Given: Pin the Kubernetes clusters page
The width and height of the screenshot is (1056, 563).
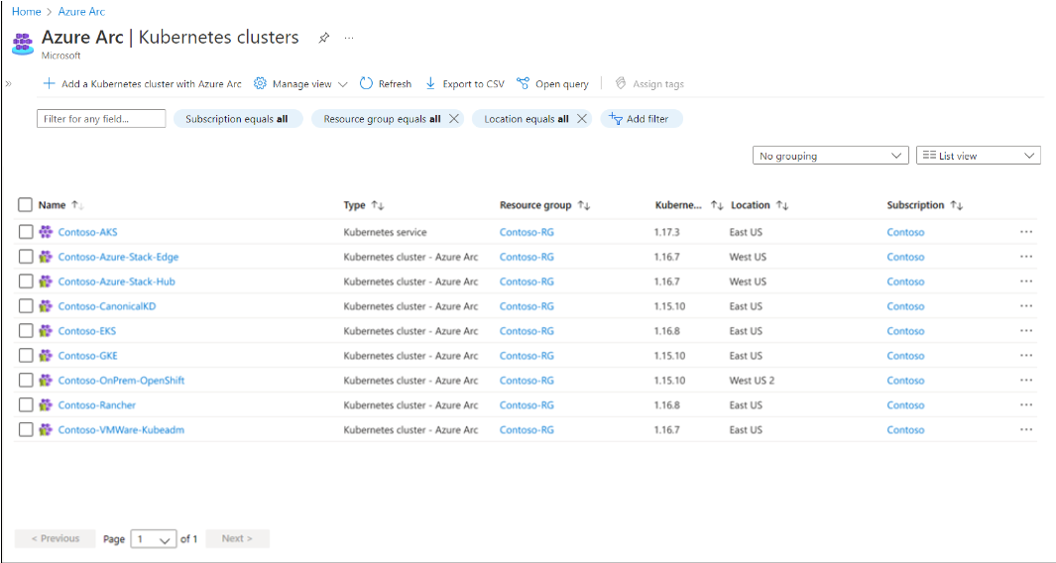Looking at the screenshot, I should pyautogui.click(x=324, y=38).
